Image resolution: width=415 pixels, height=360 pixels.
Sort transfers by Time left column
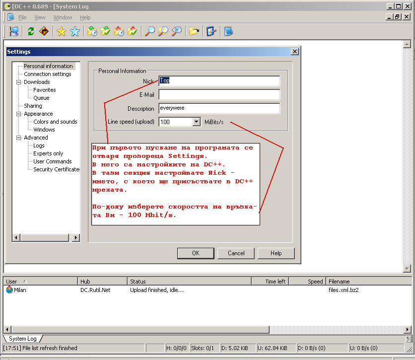click(x=270, y=282)
